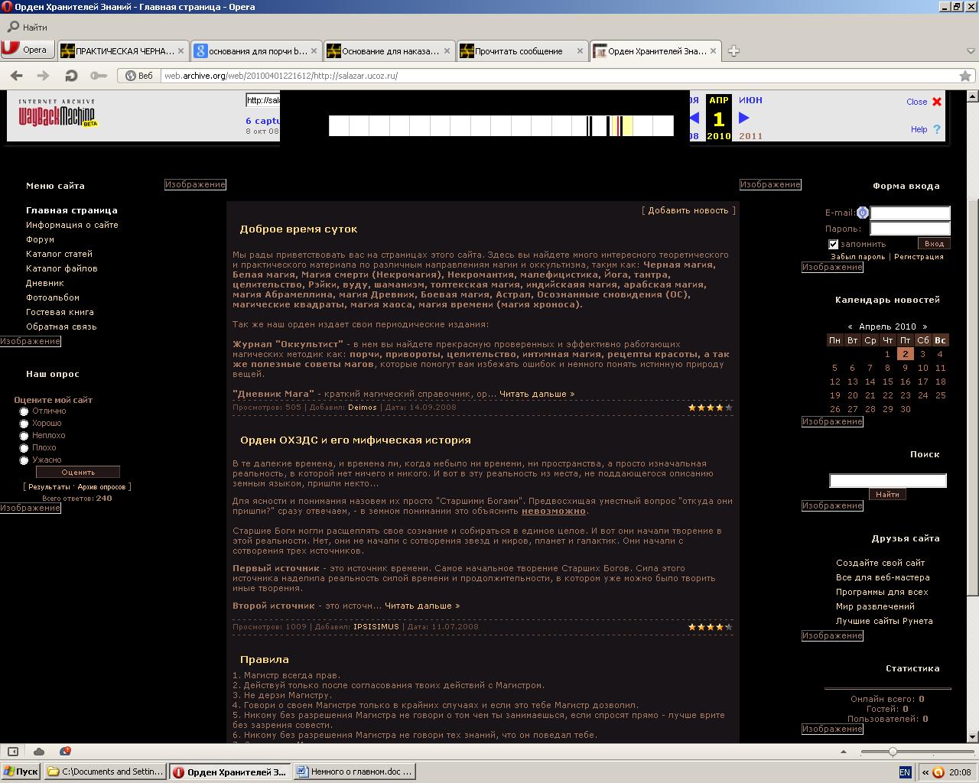This screenshot has width=979, height=783.
Task: Click the site search text field
Action: 888,480
